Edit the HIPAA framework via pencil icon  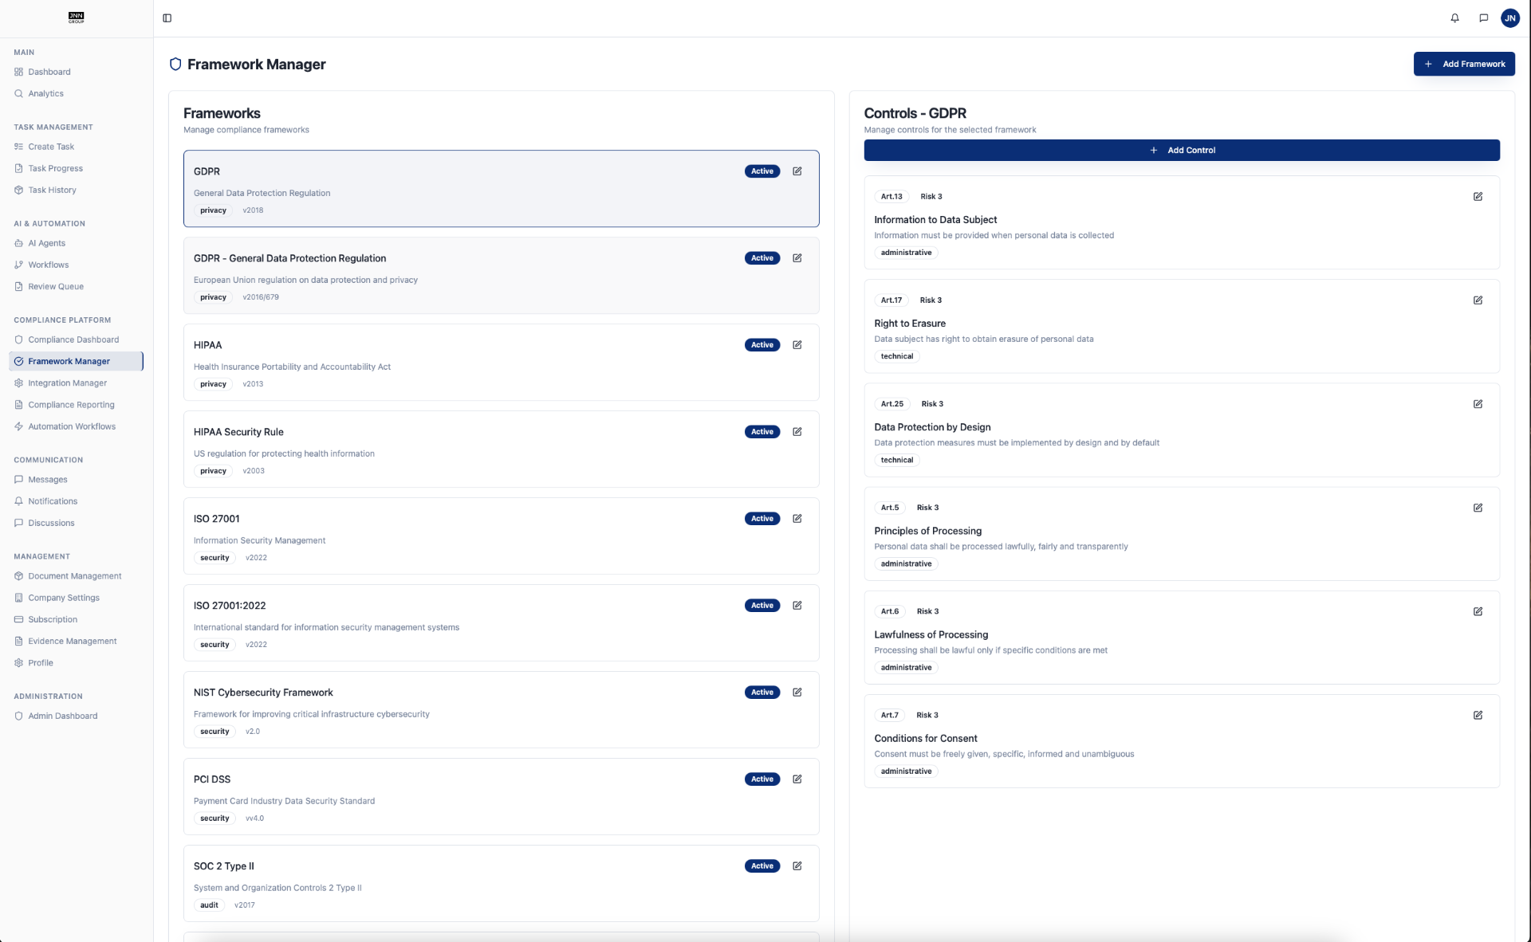pyautogui.click(x=797, y=345)
